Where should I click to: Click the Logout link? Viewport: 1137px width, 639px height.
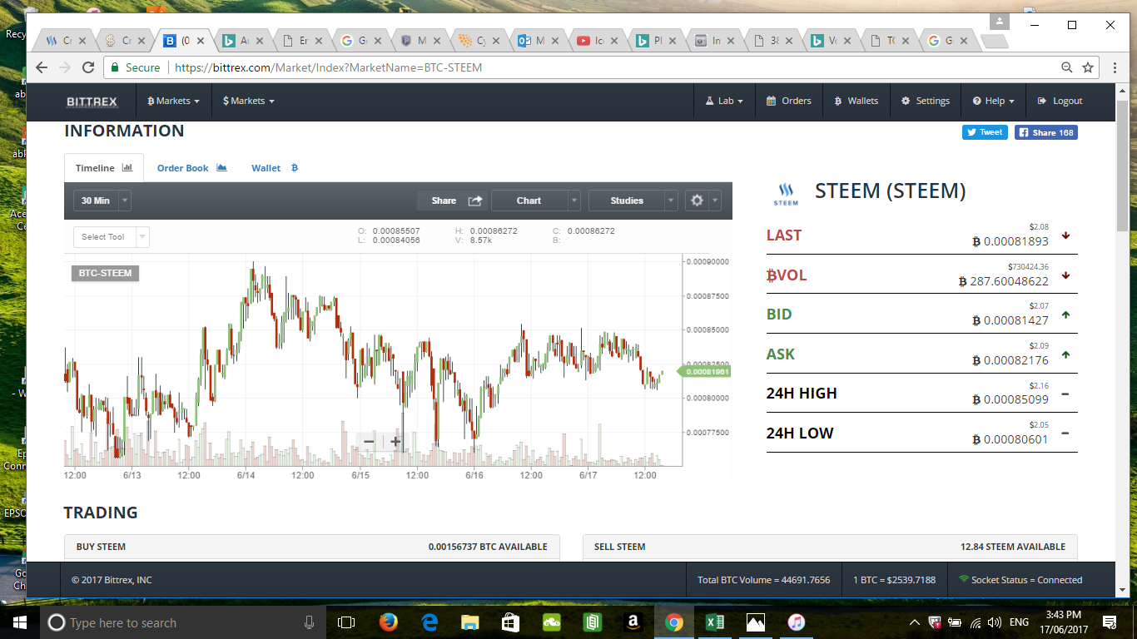(1060, 102)
